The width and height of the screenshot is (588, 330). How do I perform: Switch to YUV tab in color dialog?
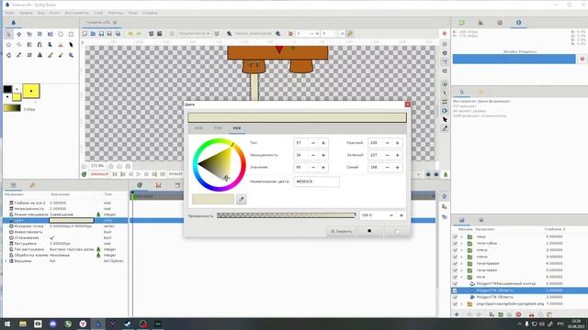point(218,128)
